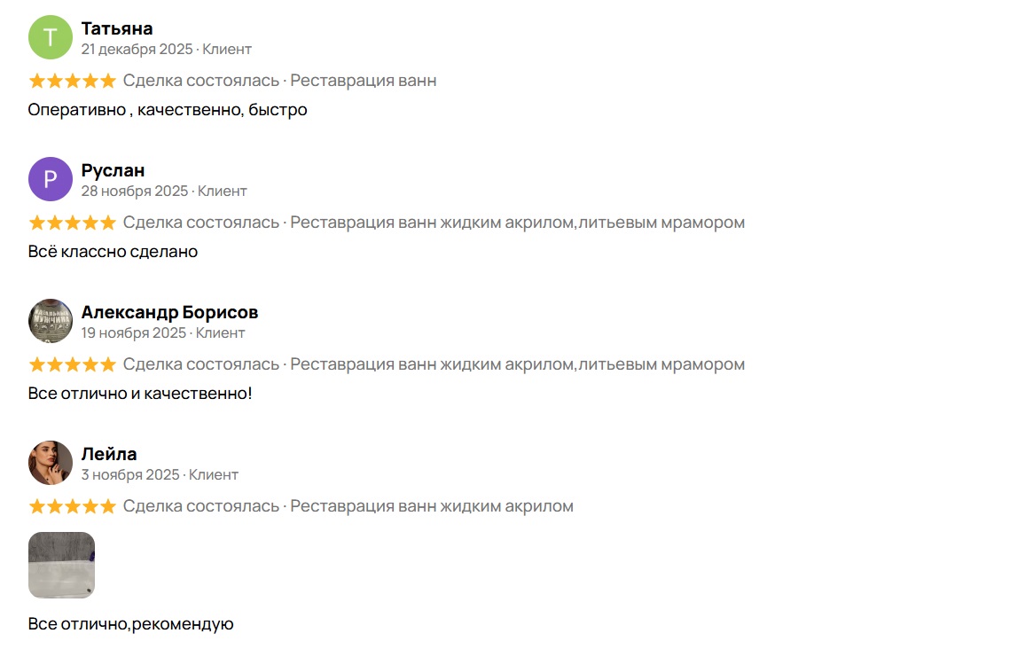Click the date '3 ноября 2025'

click(x=130, y=474)
